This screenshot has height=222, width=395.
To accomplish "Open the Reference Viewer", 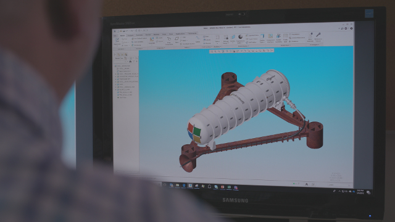I will tap(318, 37).
